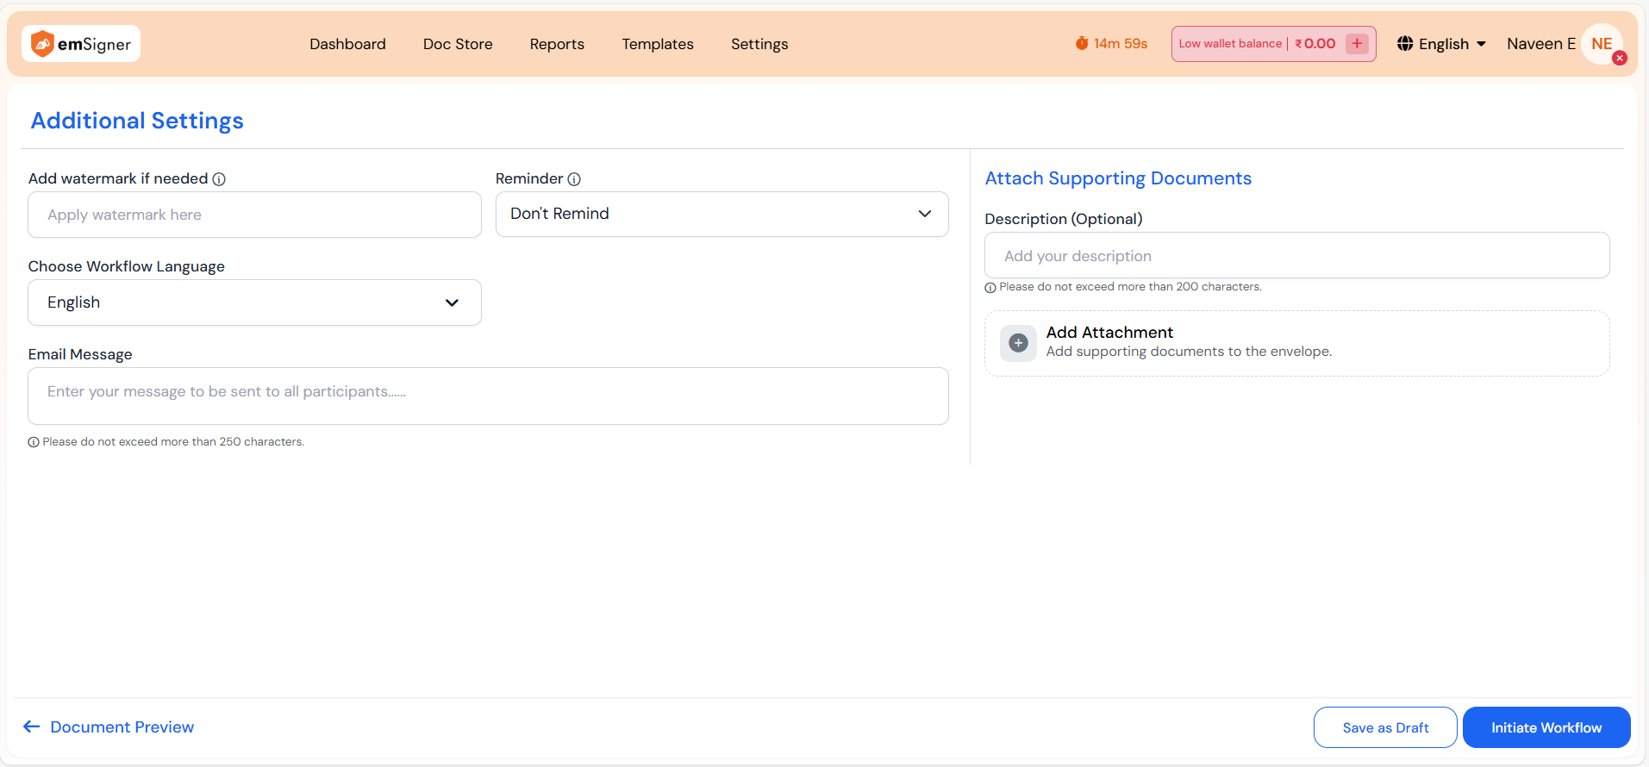The image size is (1649, 767).
Task: Click the session timer clock icon
Action: click(1081, 44)
